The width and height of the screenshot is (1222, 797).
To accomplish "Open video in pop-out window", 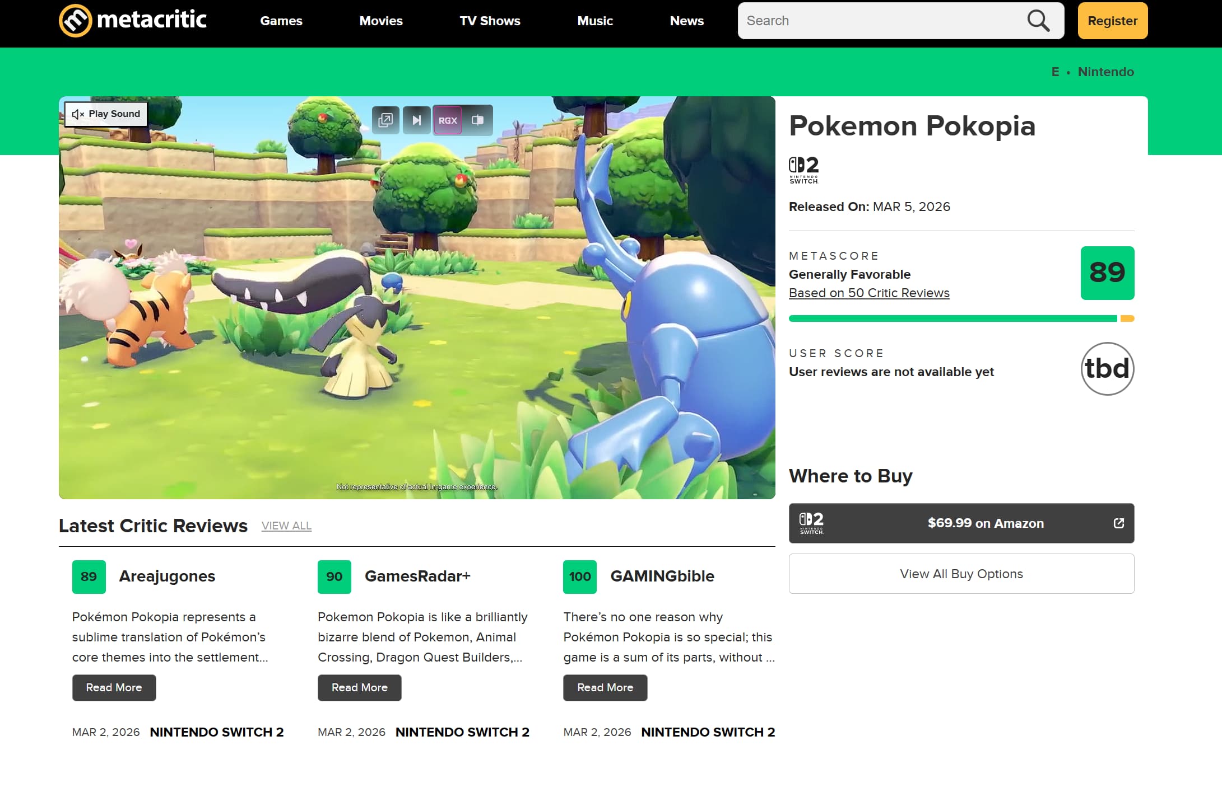I will 385,120.
